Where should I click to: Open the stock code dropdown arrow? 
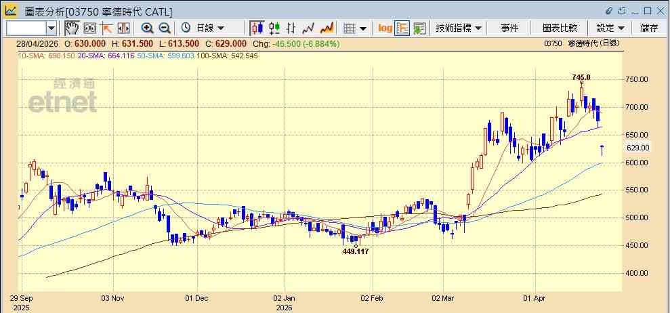pyautogui.click(x=51, y=28)
